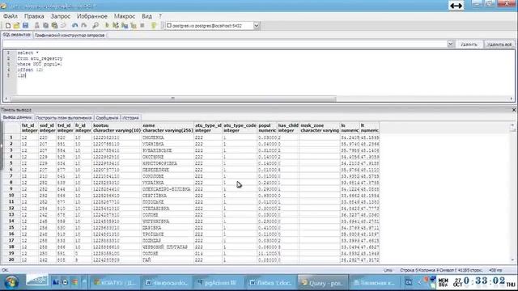Open Find and Replace via magnifier icon
518x291 pixels.
pyautogui.click(x=96, y=25)
